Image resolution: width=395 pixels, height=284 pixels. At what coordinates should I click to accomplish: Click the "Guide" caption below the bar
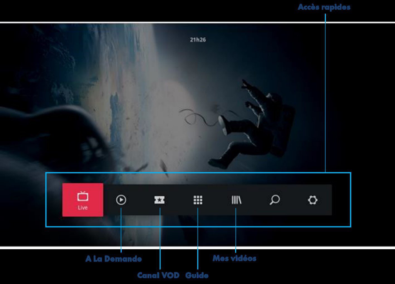tap(197, 275)
